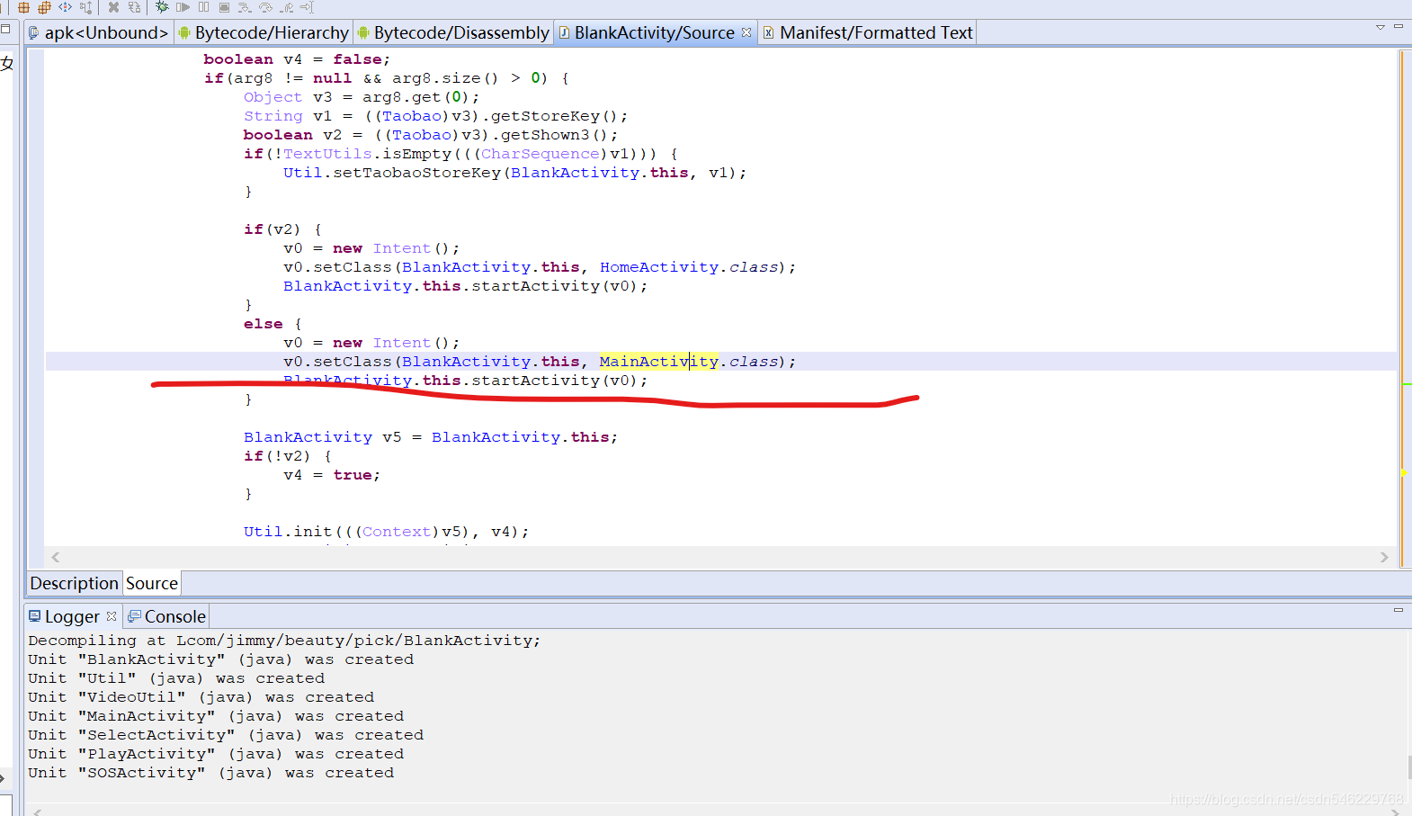Screen dimensions: 1412x816
Task: Click the editor horizontal scrollbar track
Action: pyautogui.click(x=719, y=558)
